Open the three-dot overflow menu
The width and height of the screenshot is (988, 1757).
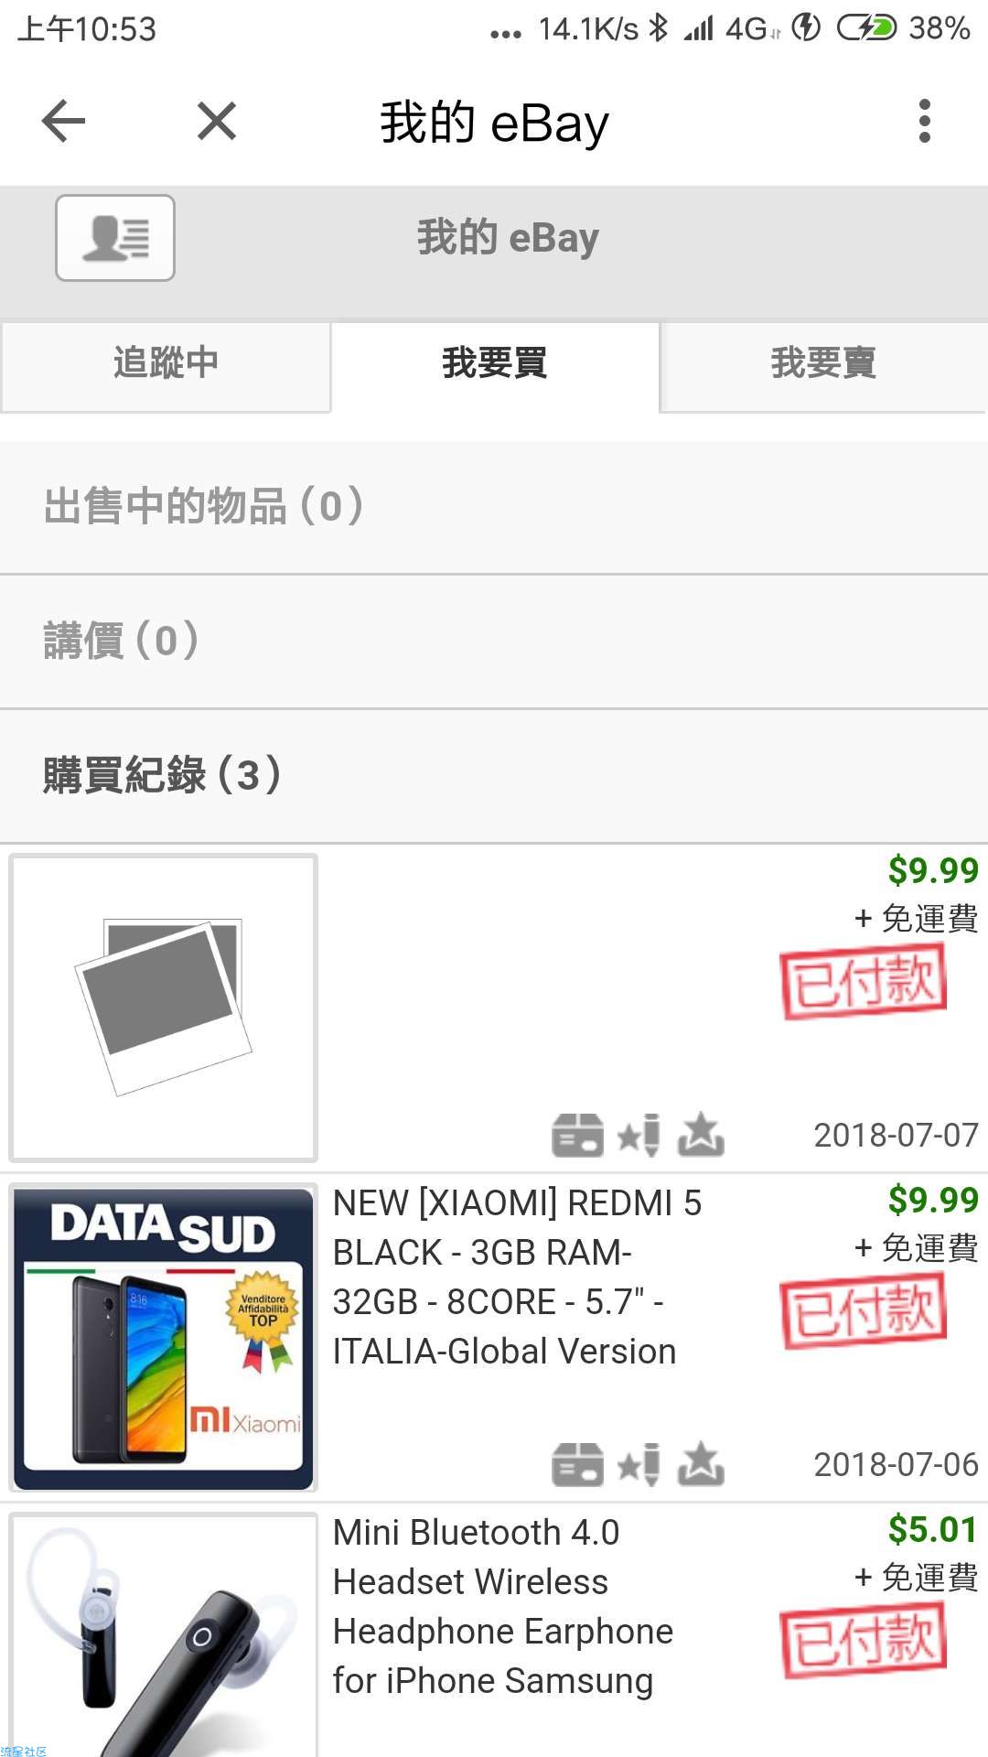925,121
